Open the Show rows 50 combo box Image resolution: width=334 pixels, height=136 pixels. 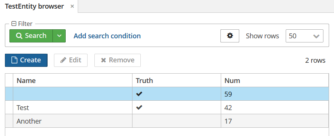coord(305,36)
